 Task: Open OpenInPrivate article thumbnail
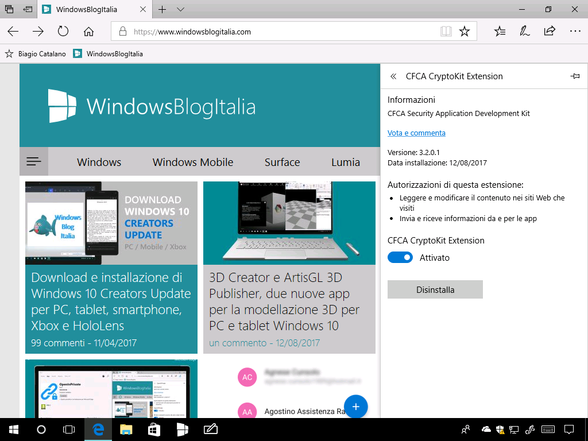coord(111,389)
